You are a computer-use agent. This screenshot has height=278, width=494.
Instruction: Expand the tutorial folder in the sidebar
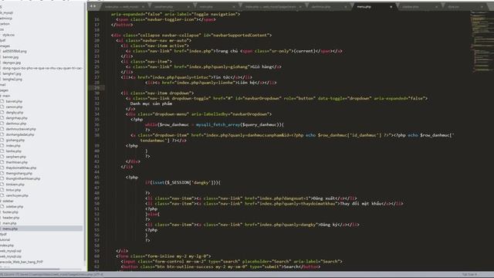click(5, 240)
